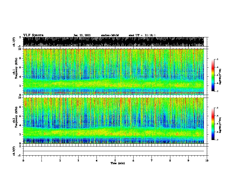The width and height of the screenshot is (233, 180).
Task: Click time axis tick label "7"
Action: coord(152,161)
